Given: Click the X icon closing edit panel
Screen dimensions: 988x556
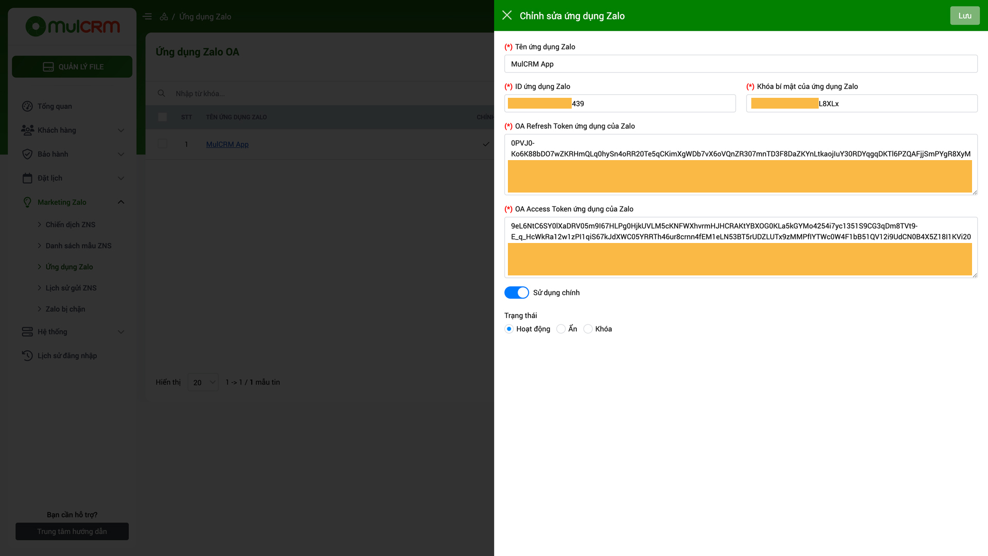Looking at the screenshot, I should [507, 15].
